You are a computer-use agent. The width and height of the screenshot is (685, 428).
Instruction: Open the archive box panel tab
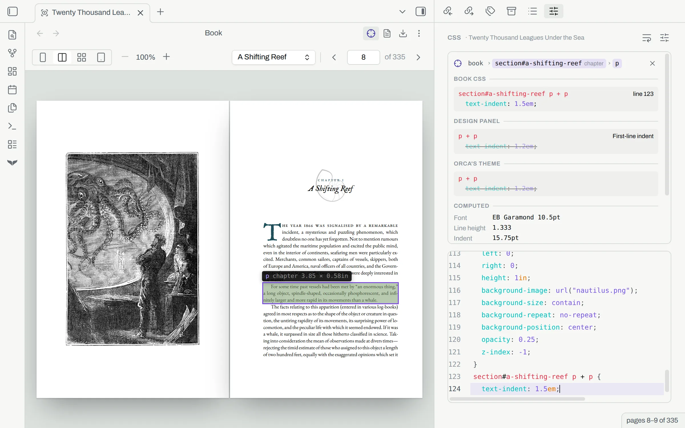point(511,11)
